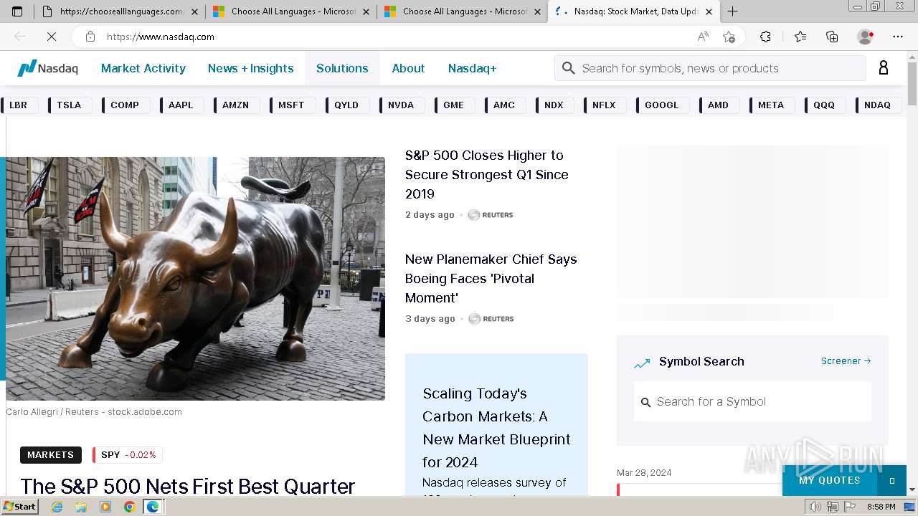Select NDAQ ticker chip

click(877, 105)
